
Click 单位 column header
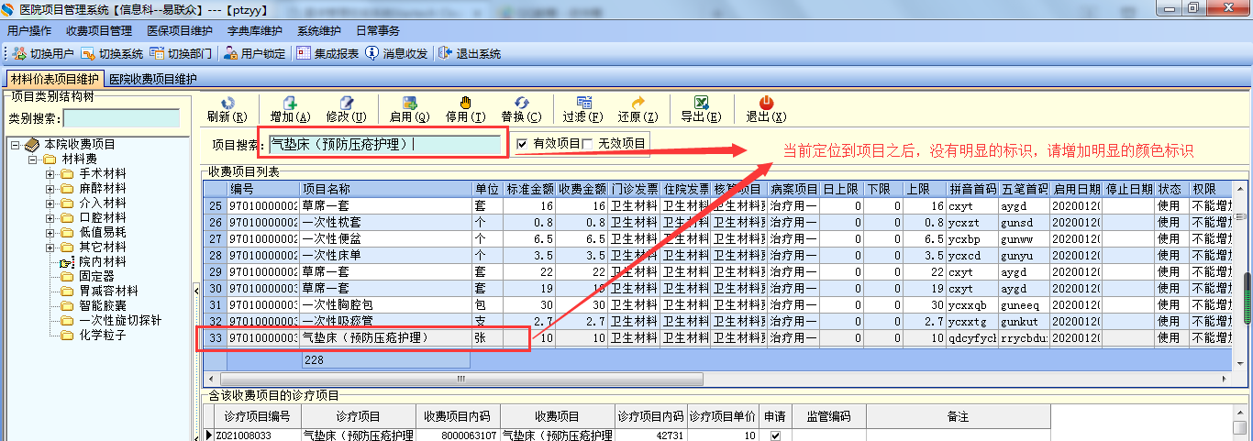click(488, 188)
